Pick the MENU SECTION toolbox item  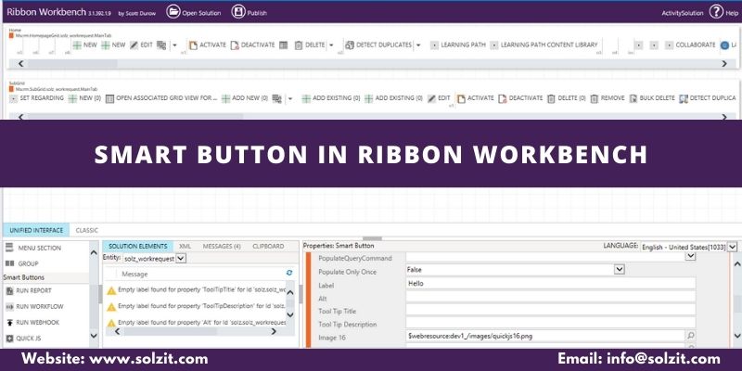point(33,248)
